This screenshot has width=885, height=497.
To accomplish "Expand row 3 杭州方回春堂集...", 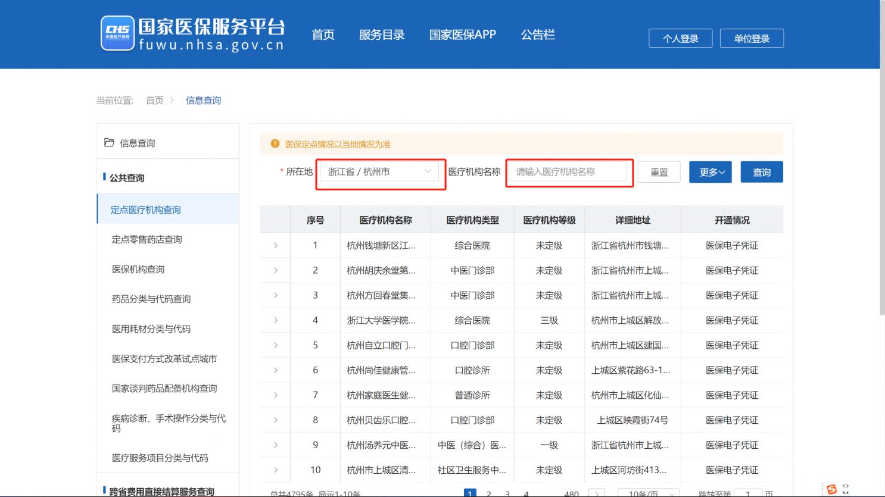I will pyautogui.click(x=276, y=295).
